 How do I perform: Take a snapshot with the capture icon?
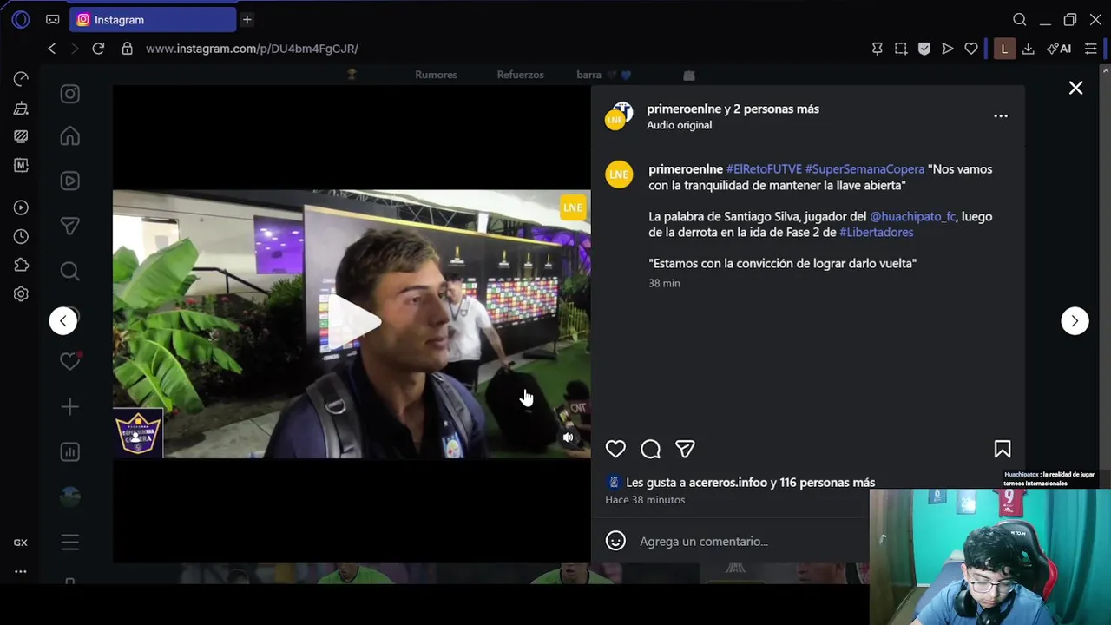[x=901, y=49]
